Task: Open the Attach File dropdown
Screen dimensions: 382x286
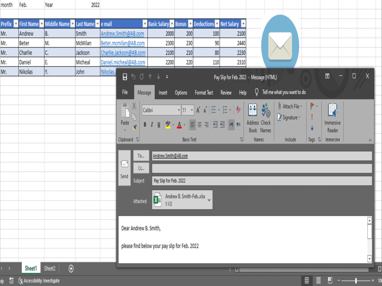Action: pos(290,106)
